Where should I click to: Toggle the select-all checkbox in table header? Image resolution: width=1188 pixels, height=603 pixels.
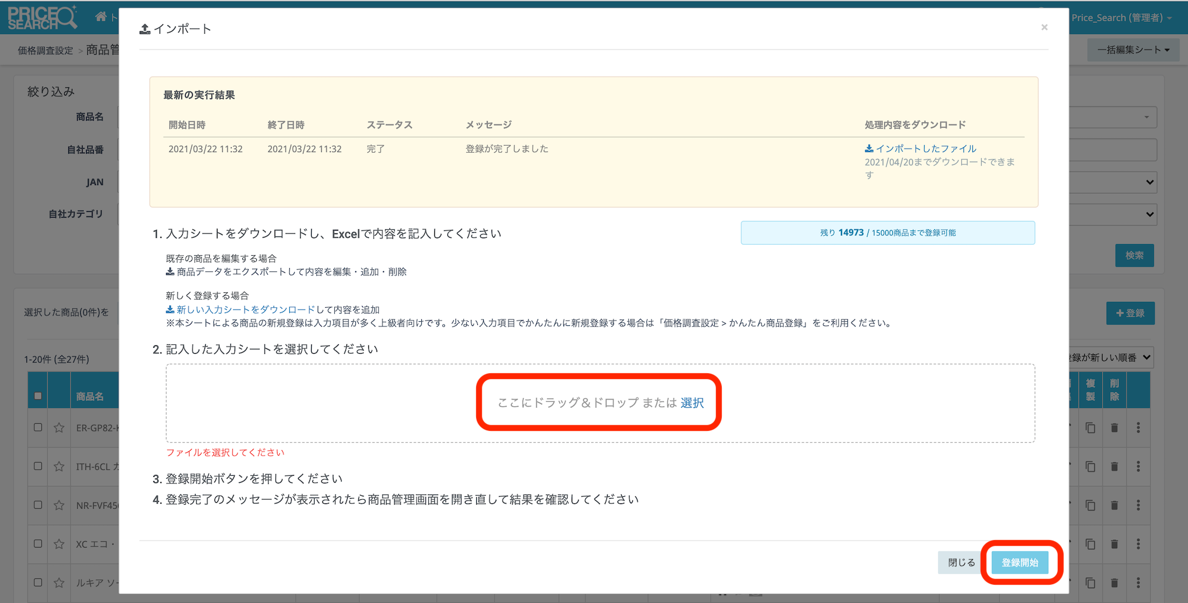click(38, 396)
